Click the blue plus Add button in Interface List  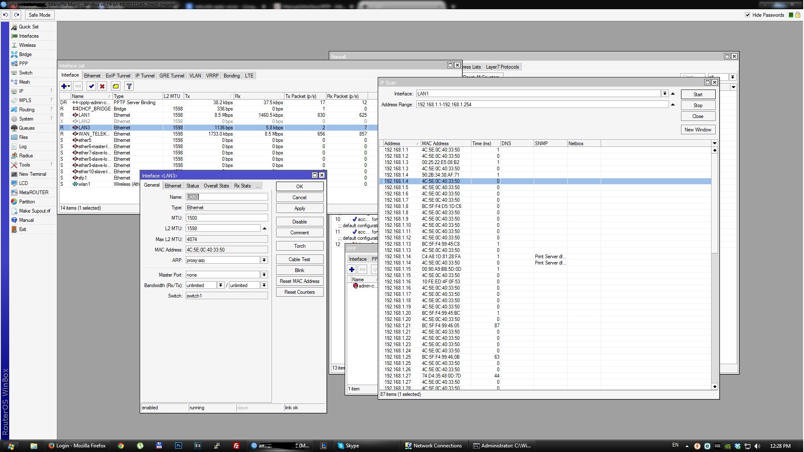coord(64,86)
